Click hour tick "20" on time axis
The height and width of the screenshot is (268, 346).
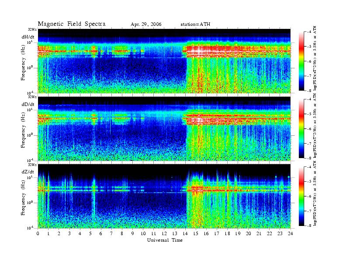click(249, 233)
